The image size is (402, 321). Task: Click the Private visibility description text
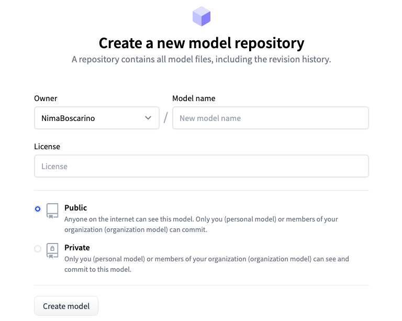coord(207,264)
